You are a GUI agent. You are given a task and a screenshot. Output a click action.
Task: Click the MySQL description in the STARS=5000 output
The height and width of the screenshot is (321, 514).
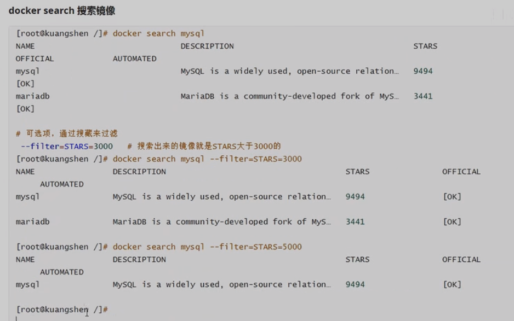[x=222, y=285]
